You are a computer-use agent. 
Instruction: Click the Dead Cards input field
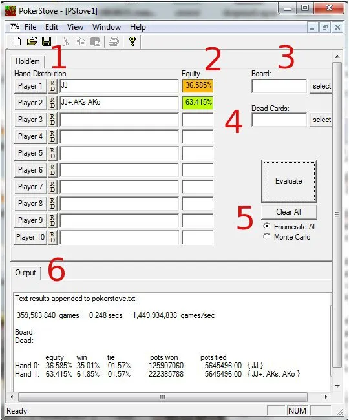(279, 120)
